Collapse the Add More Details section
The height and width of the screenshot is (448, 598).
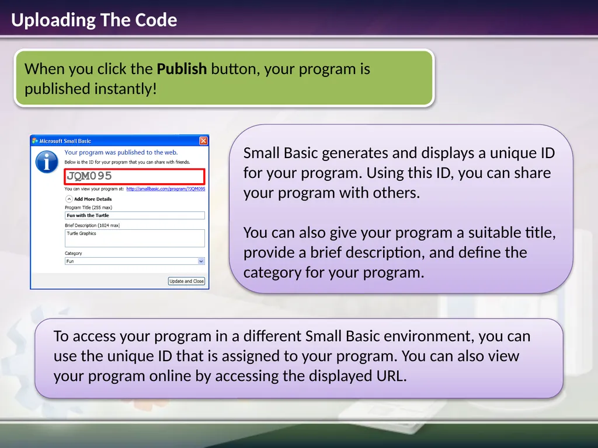pyautogui.click(x=69, y=199)
